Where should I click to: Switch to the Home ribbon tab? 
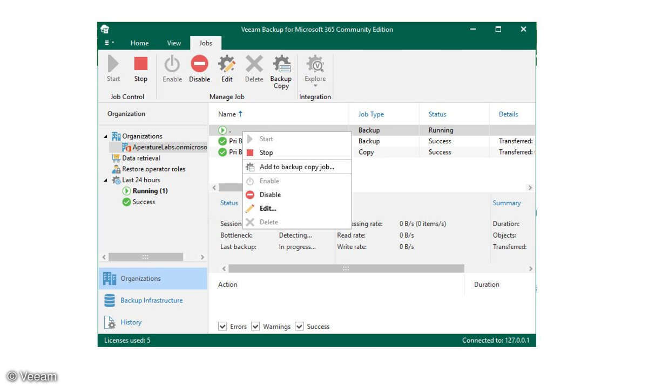139,43
